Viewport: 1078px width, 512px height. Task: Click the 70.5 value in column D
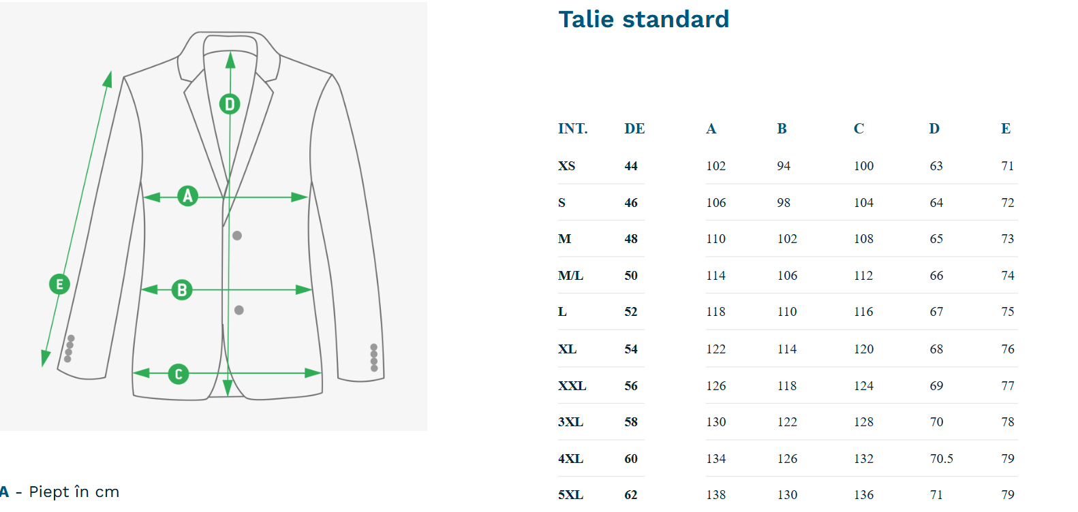click(x=942, y=459)
